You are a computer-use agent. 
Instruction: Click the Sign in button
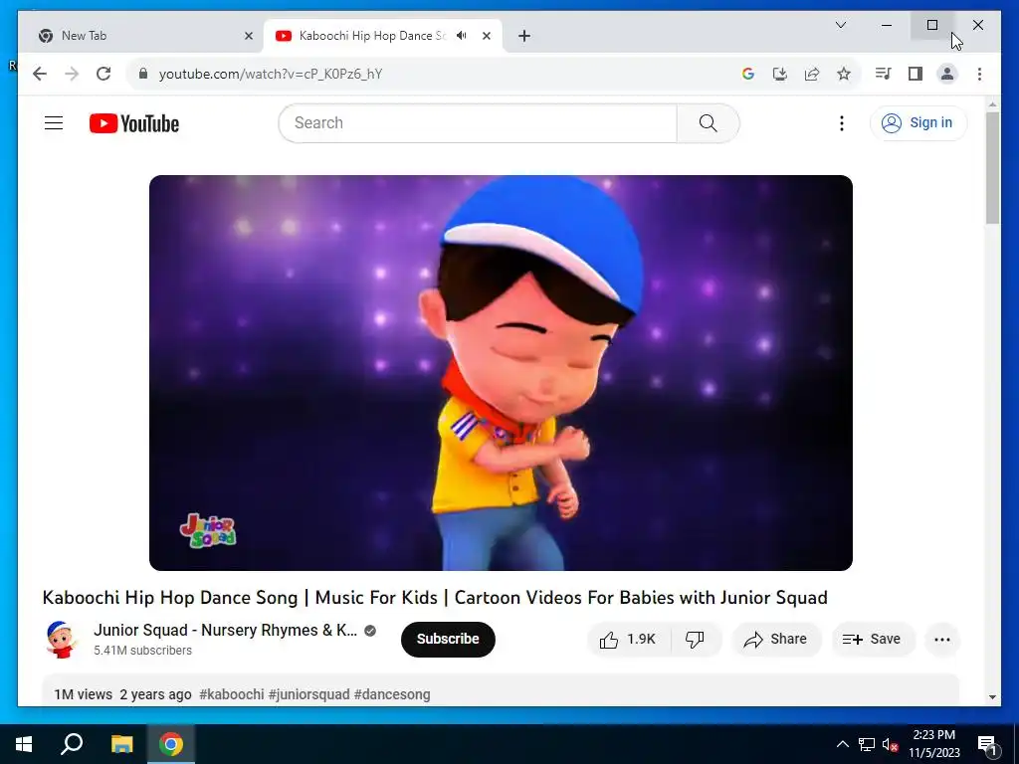(917, 122)
